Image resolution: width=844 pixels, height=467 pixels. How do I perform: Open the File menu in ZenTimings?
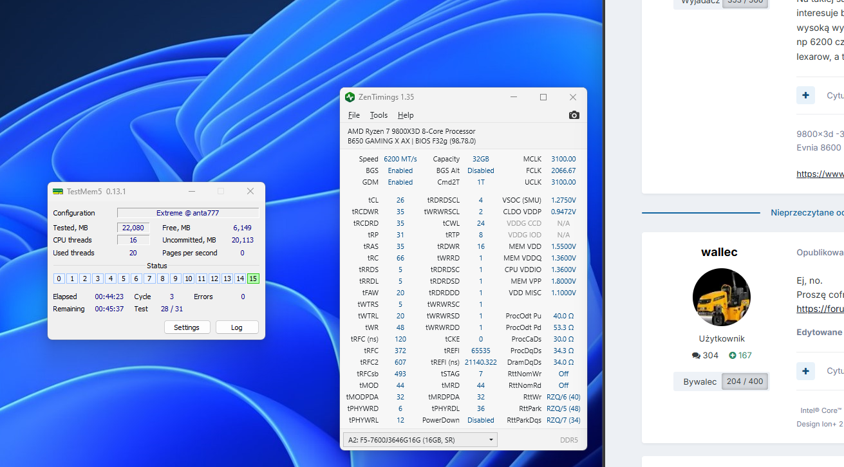[x=353, y=115]
